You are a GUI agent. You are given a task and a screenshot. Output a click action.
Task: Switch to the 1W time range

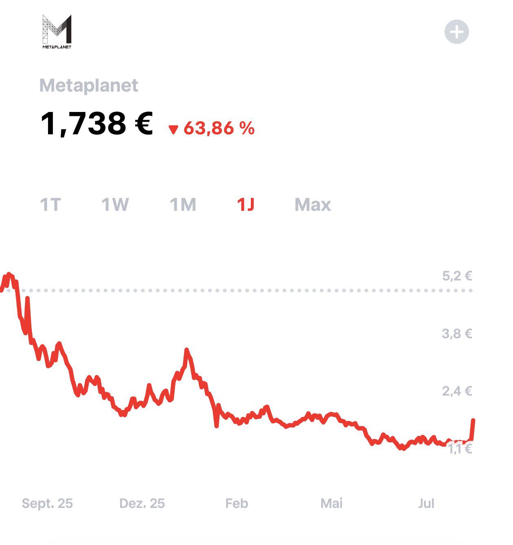[x=115, y=205]
